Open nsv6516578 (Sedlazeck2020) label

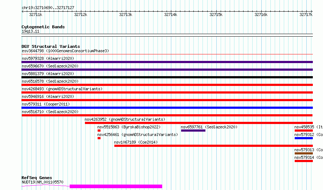50,81
